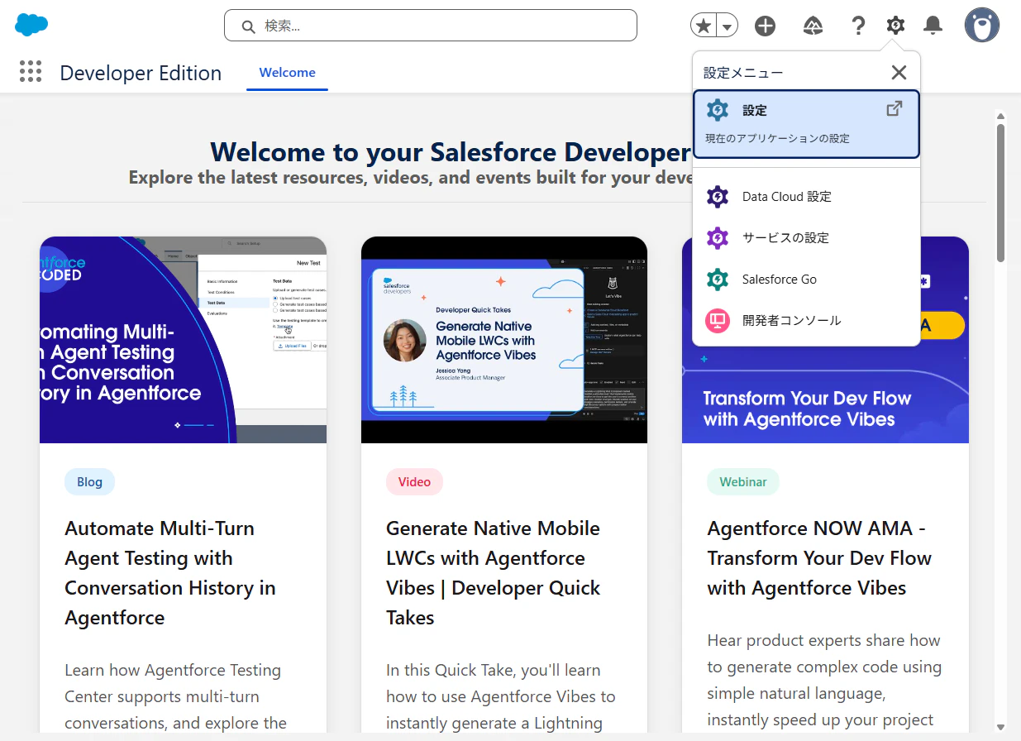
Task: Open 開発者コンソール menu entry
Action: [x=806, y=321]
